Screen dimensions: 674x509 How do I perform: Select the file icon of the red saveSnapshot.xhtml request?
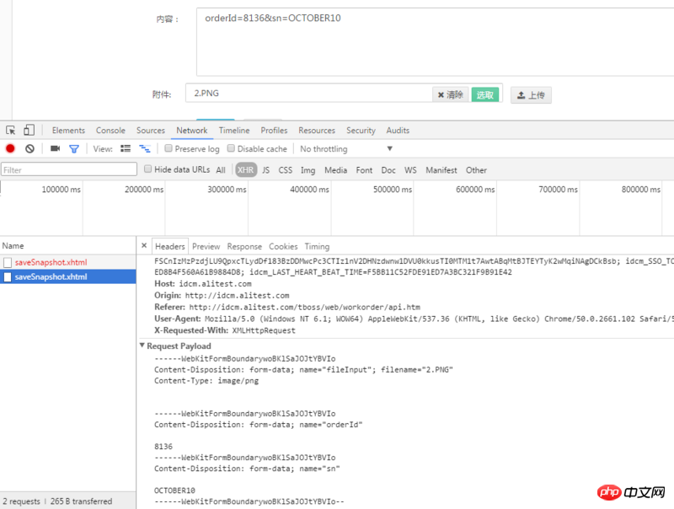point(8,262)
